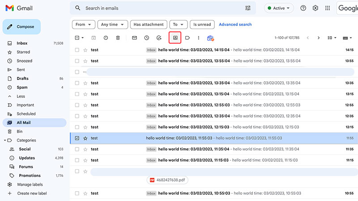The image size is (358, 201).
Task: Star the 10:55:03 hello world email
Action: tap(85, 193)
